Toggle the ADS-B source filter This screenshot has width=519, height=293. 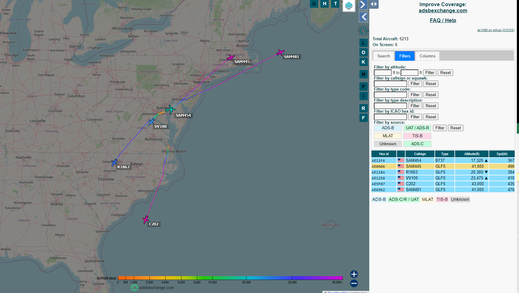coord(388,128)
